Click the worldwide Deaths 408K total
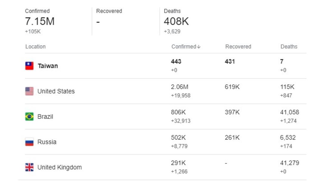The image size is (322, 185). click(176, 21)
